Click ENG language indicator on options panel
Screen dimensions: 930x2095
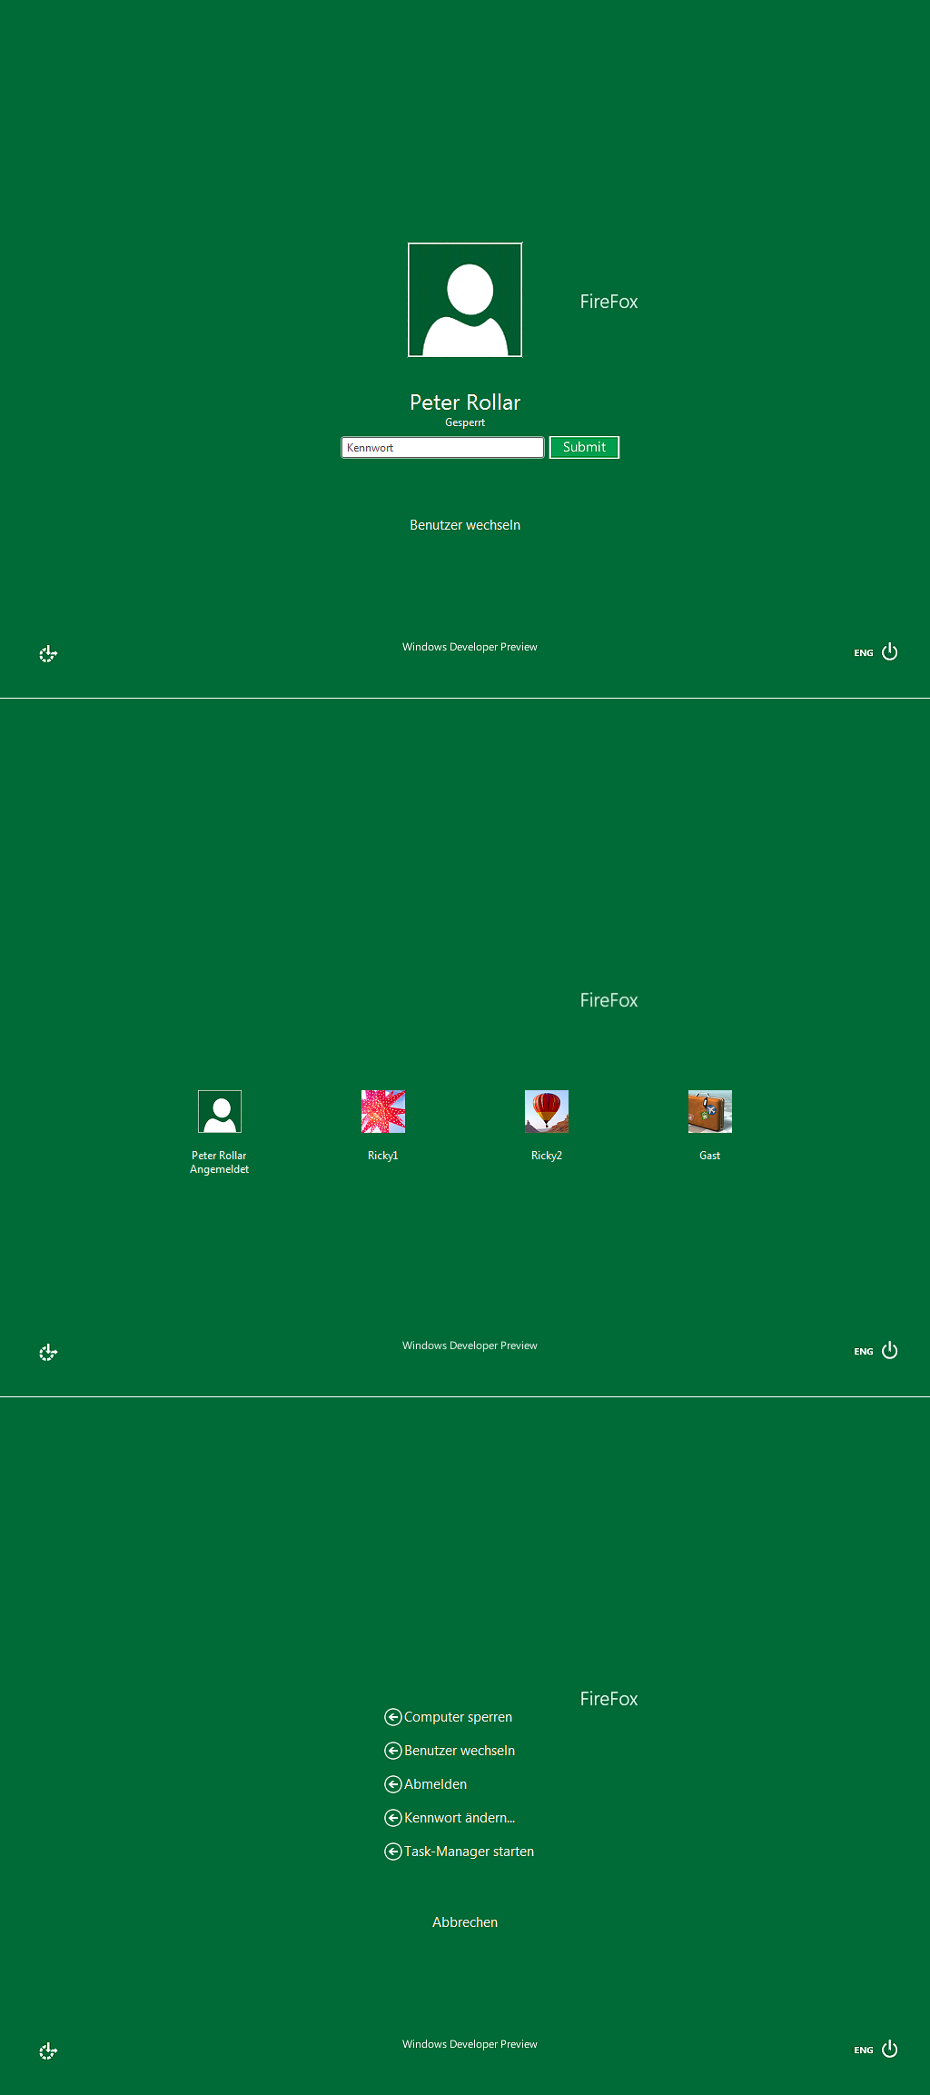click(863, 2050)
